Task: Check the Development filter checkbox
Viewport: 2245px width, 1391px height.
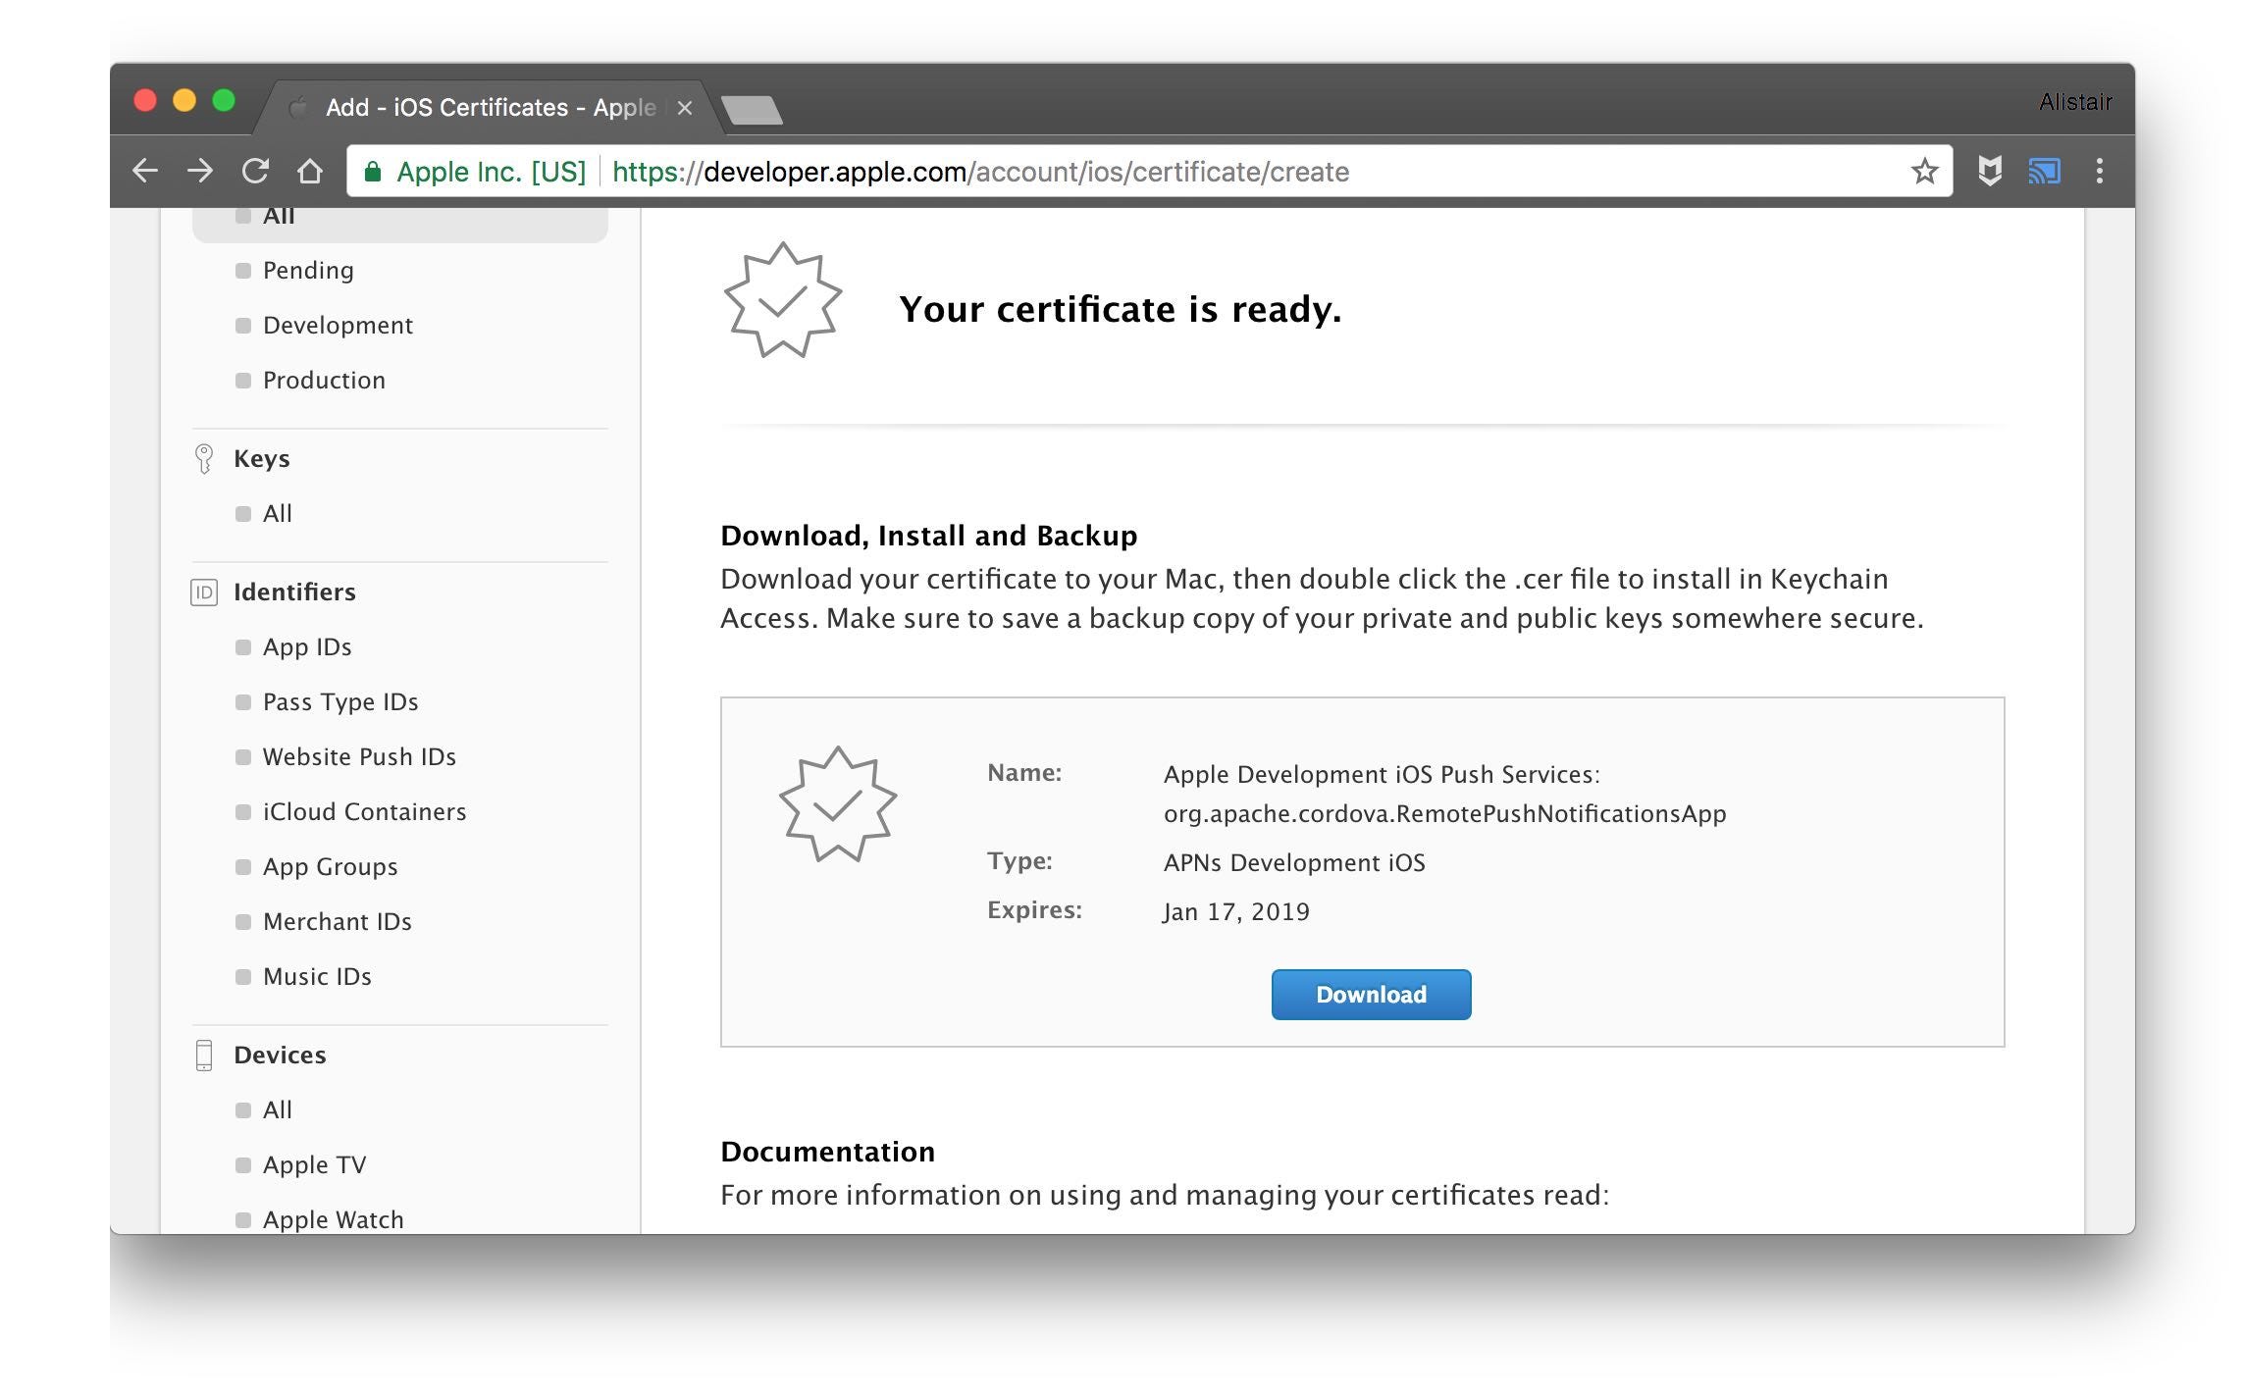Action: (241, 325)
